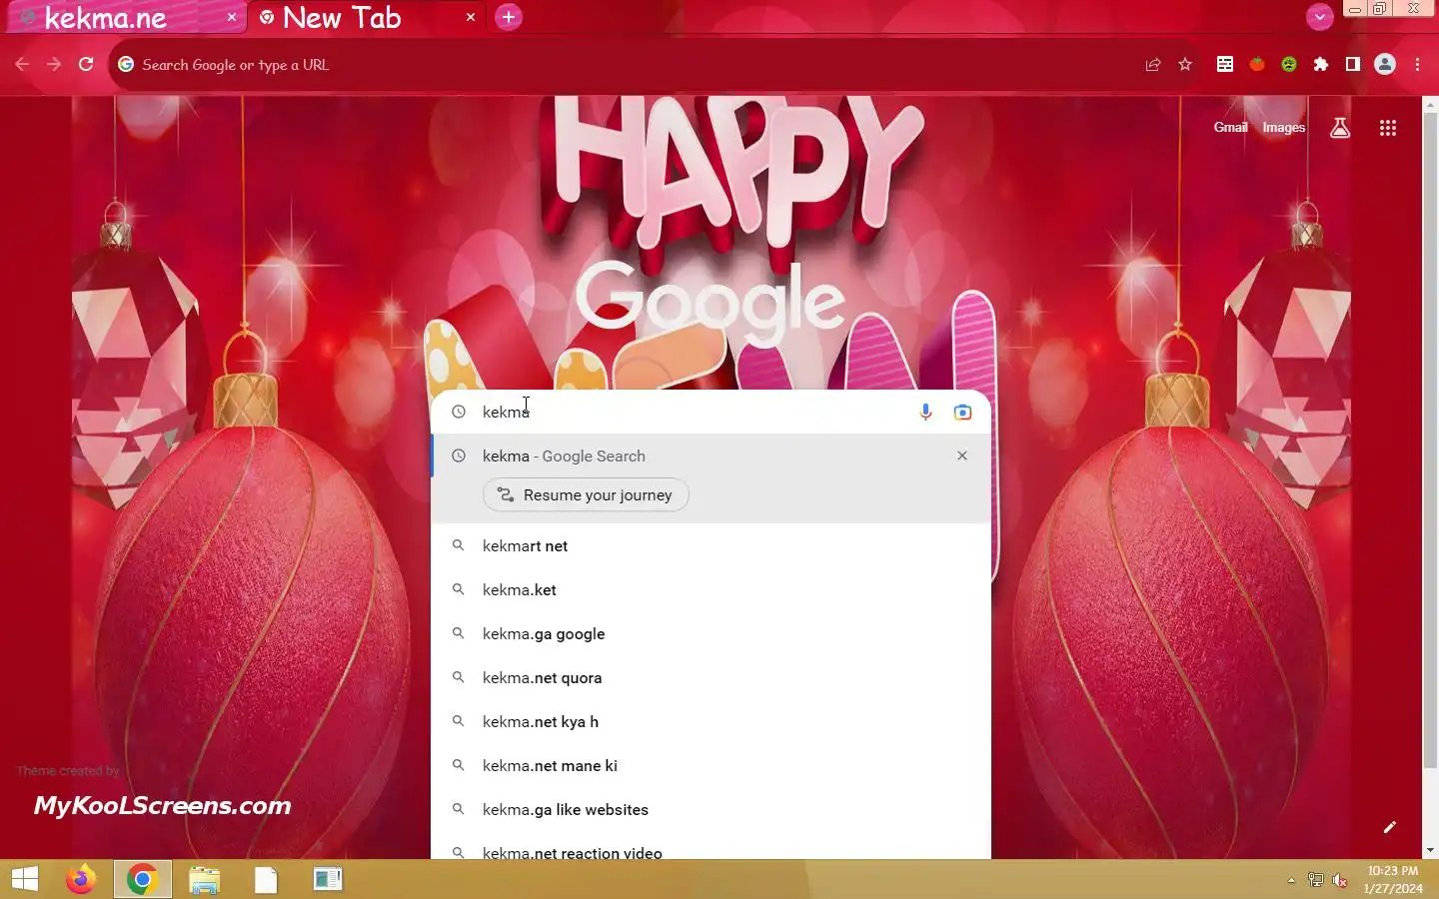Open the muted volume tray icon
This screenshot has height=899, width=1439.
coord(1340,880)
